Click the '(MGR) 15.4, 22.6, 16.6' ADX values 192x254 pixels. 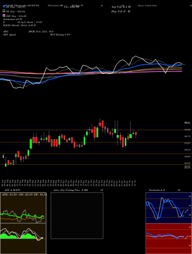point(41,32)
